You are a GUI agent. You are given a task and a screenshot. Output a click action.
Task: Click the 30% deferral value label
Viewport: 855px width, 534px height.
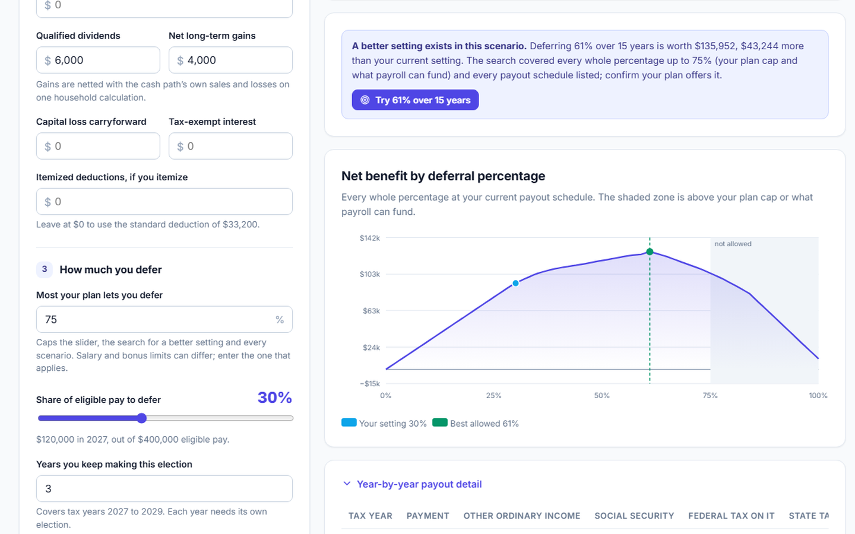(x=274, y=398)
